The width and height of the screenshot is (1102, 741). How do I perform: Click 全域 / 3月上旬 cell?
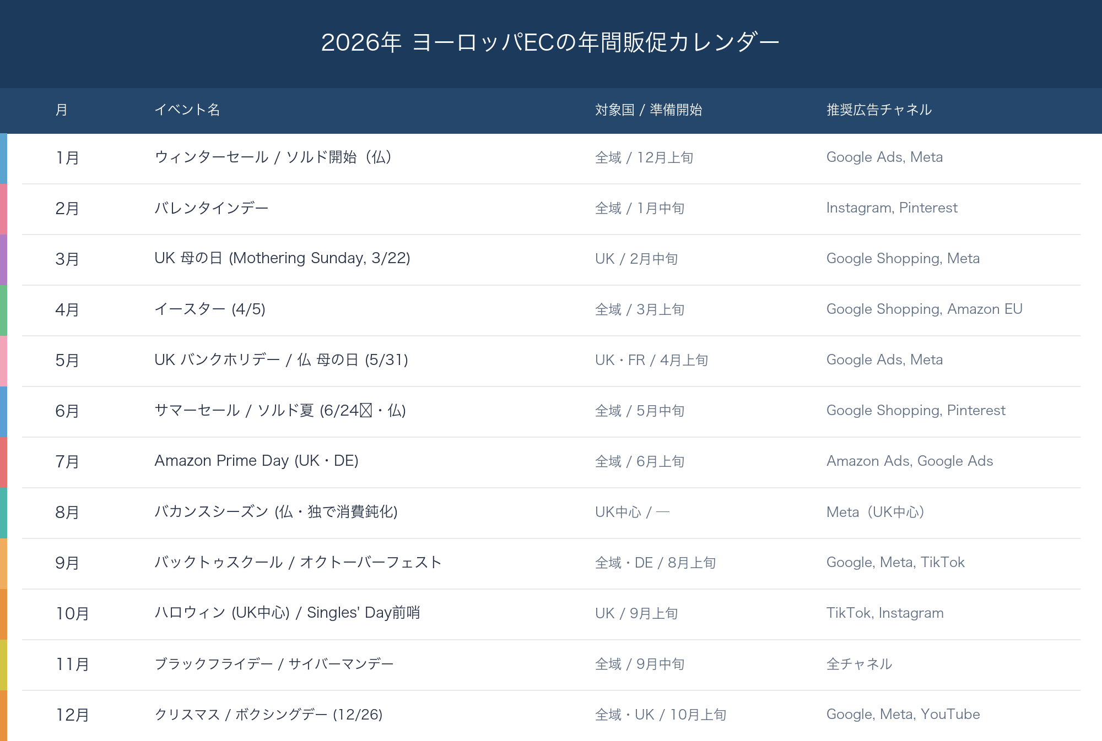pyautogui.click(x=640, y=310)
